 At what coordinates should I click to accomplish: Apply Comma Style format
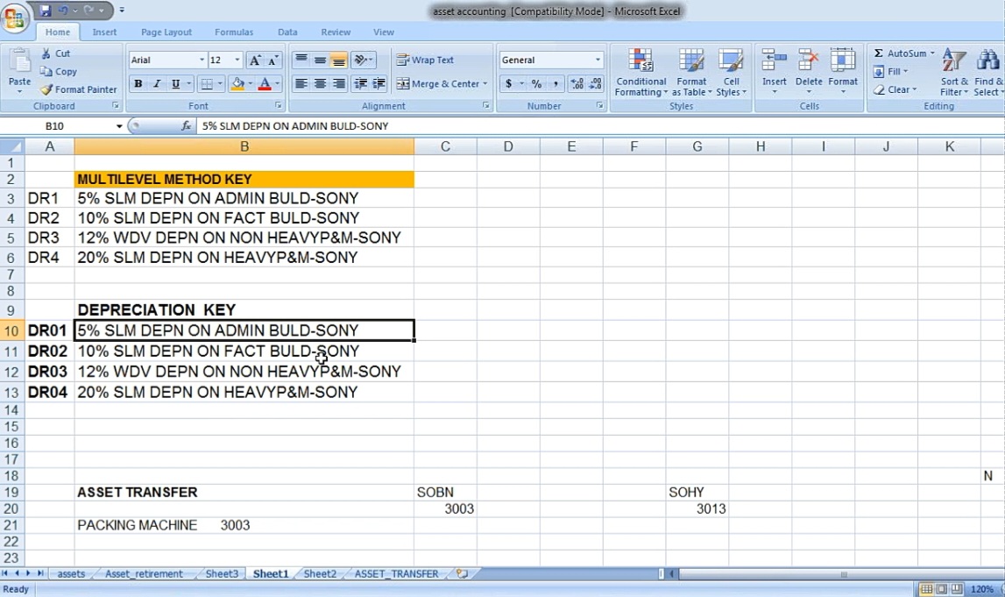click(x=555, y=84)
